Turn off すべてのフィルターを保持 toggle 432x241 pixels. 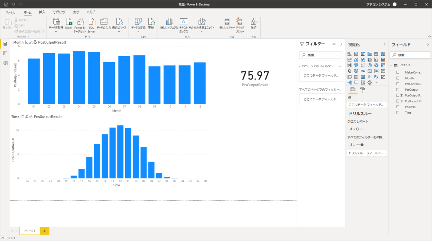click(360, 145)
